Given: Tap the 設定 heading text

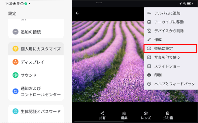Looking at the screenshot, I should (x=12, y=13).
